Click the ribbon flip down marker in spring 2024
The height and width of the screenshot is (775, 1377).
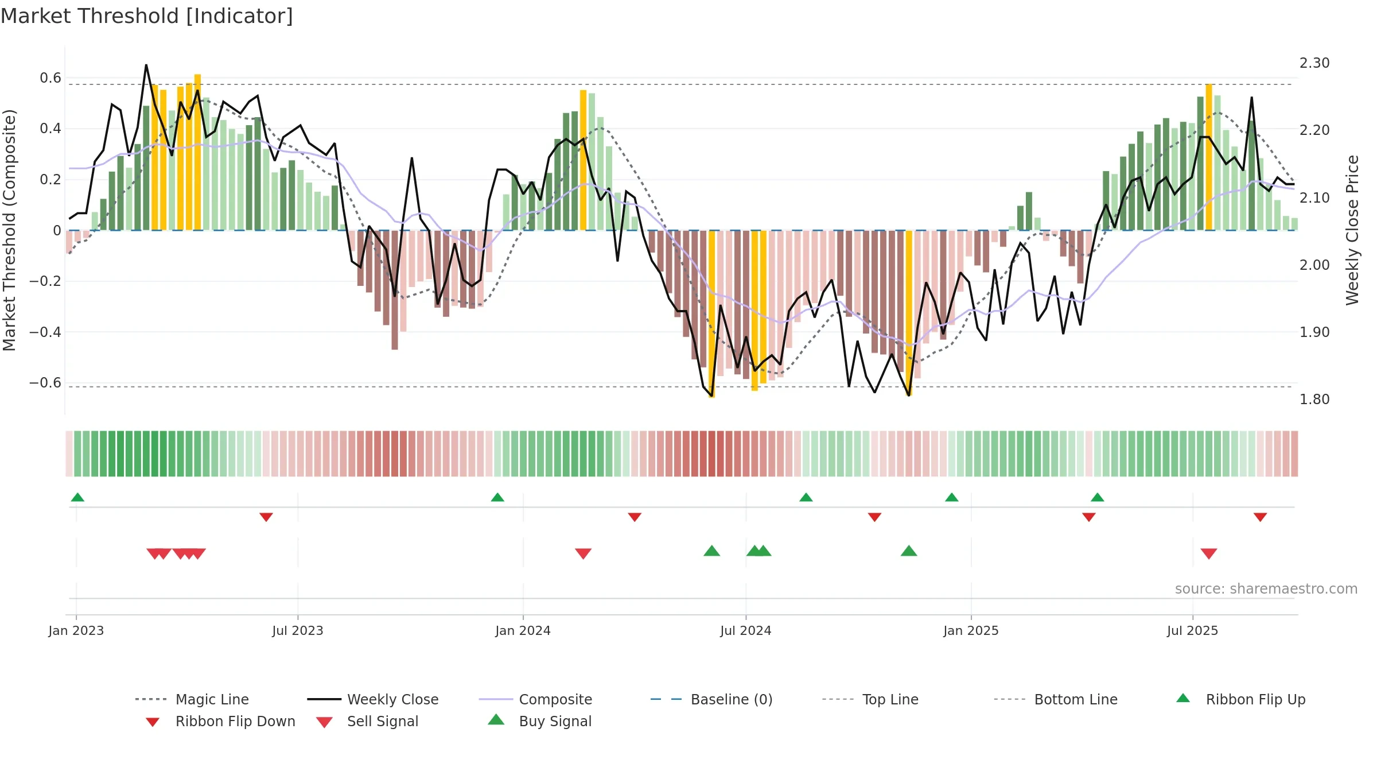635,517
